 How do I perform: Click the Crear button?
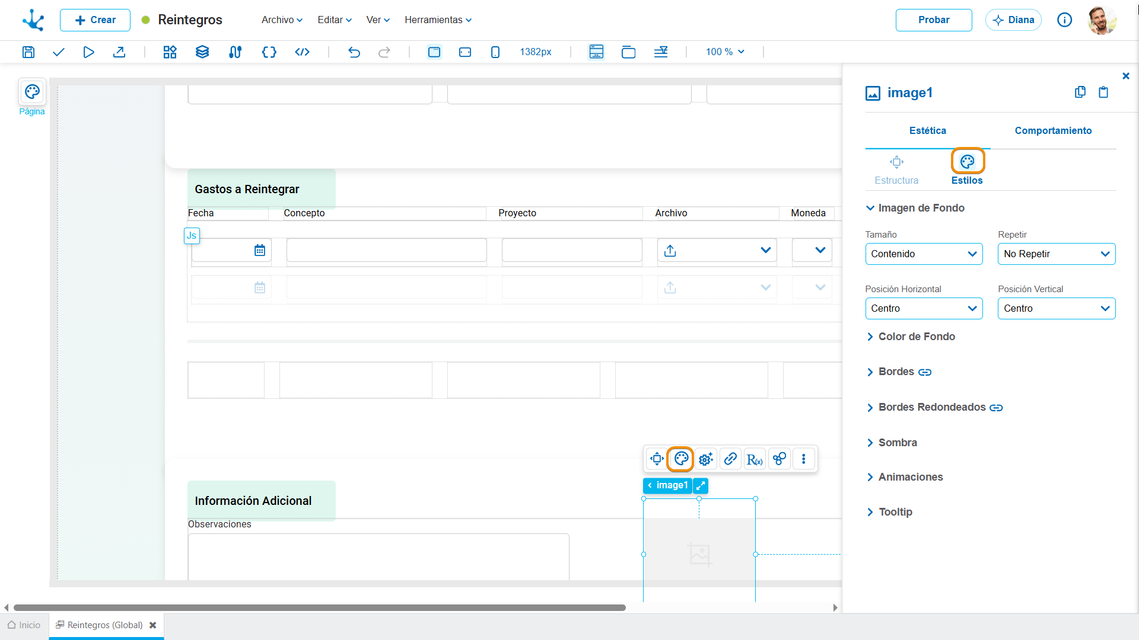click(95, 20)
